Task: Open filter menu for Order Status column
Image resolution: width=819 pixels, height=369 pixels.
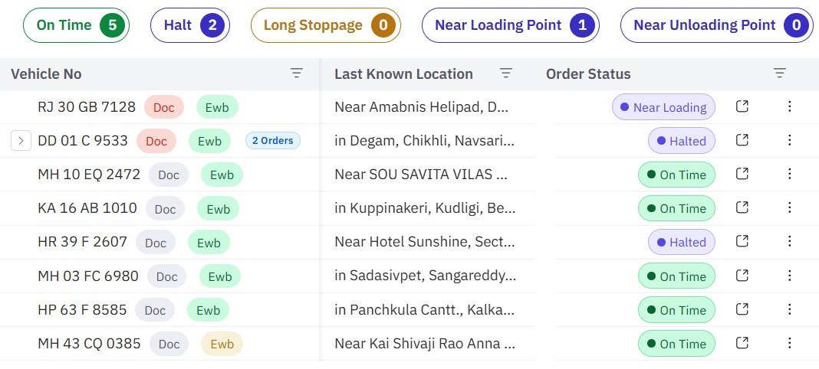Action: click(x=779, y=73)
